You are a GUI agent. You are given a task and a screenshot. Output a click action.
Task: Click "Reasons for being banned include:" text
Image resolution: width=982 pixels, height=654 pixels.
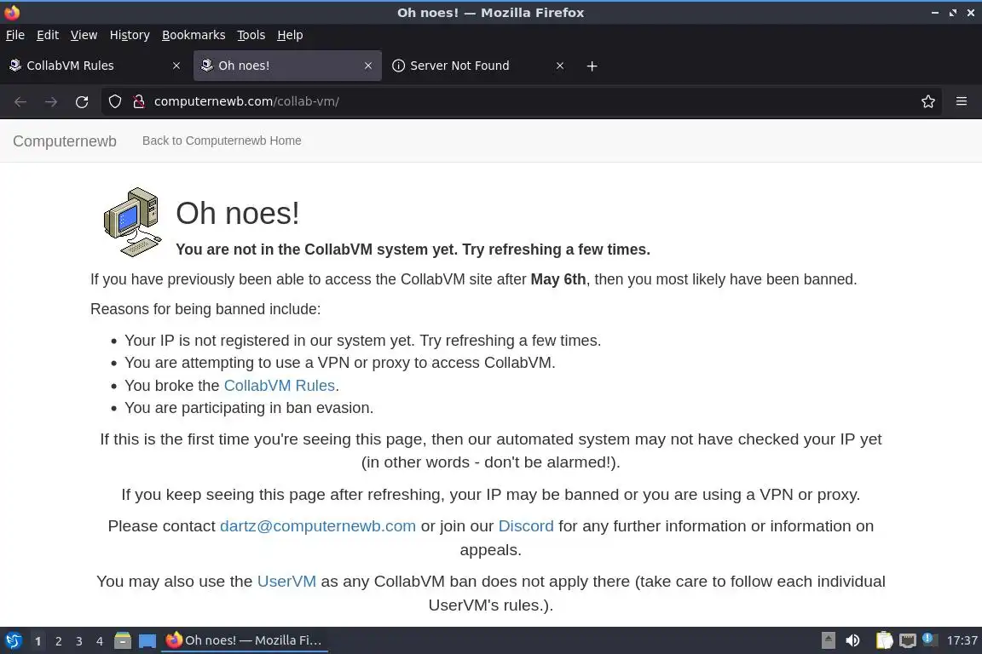point(205,309)
